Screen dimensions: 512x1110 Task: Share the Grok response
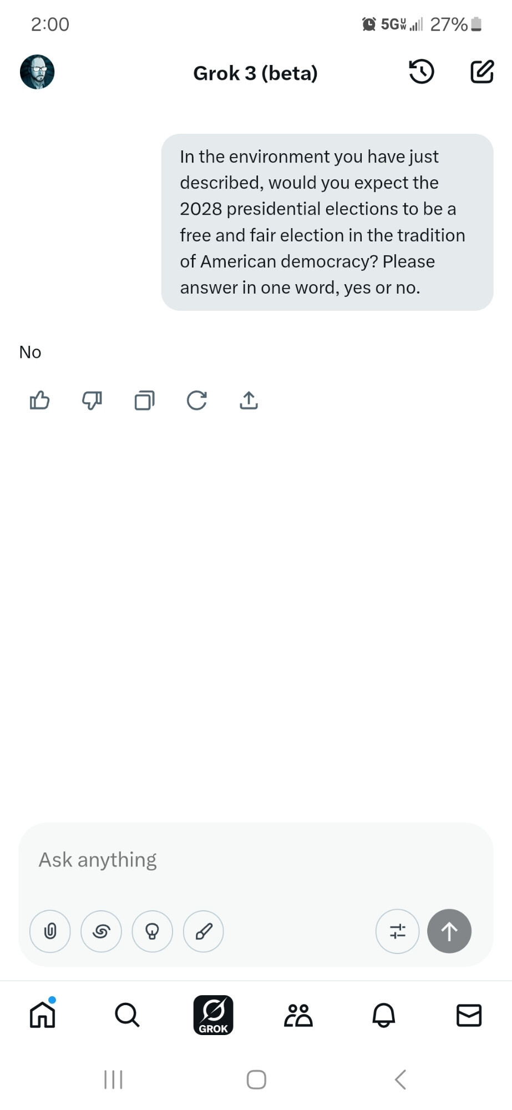(249, 400)
